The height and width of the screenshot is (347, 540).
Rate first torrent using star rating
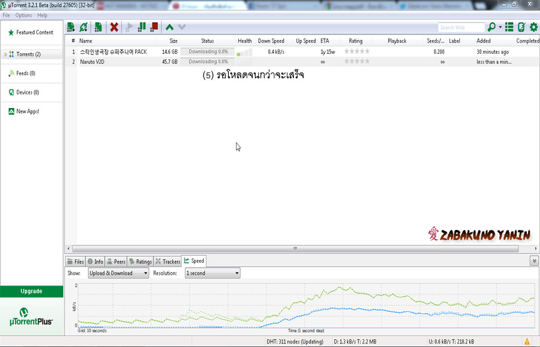pyautogui.click(x=357, y=51)
